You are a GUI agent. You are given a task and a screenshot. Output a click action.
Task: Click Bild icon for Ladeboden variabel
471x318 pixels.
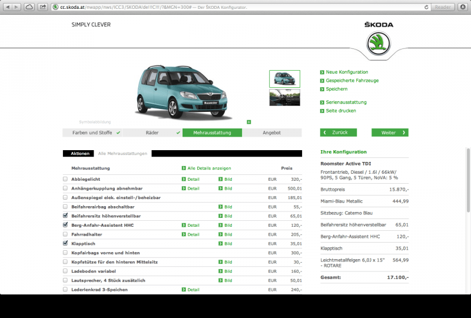point(220,271)
